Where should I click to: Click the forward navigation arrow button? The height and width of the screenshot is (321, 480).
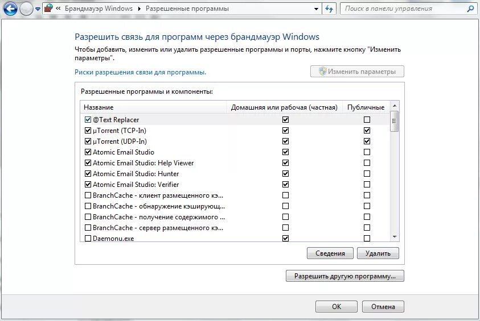coord(26,9)
